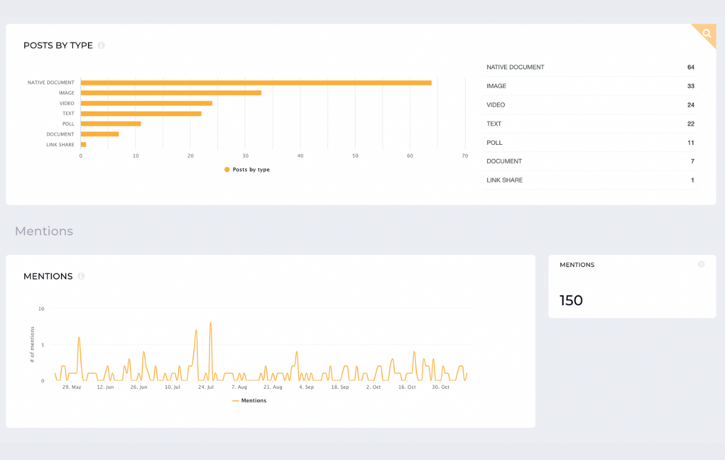
Task: Toggle the 'Posts by type' legend item
Action: [247, 170]
